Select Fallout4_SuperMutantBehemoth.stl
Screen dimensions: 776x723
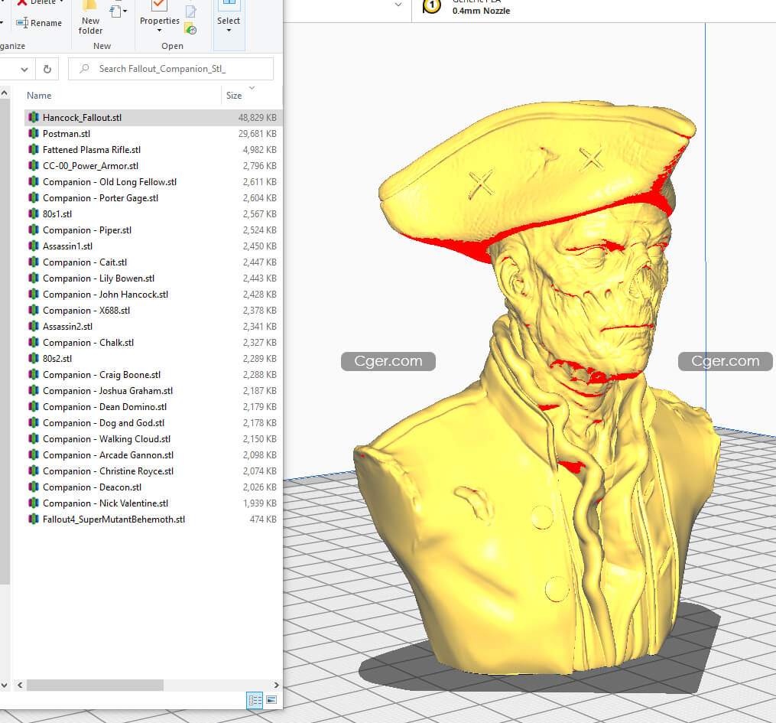[154, 519]
